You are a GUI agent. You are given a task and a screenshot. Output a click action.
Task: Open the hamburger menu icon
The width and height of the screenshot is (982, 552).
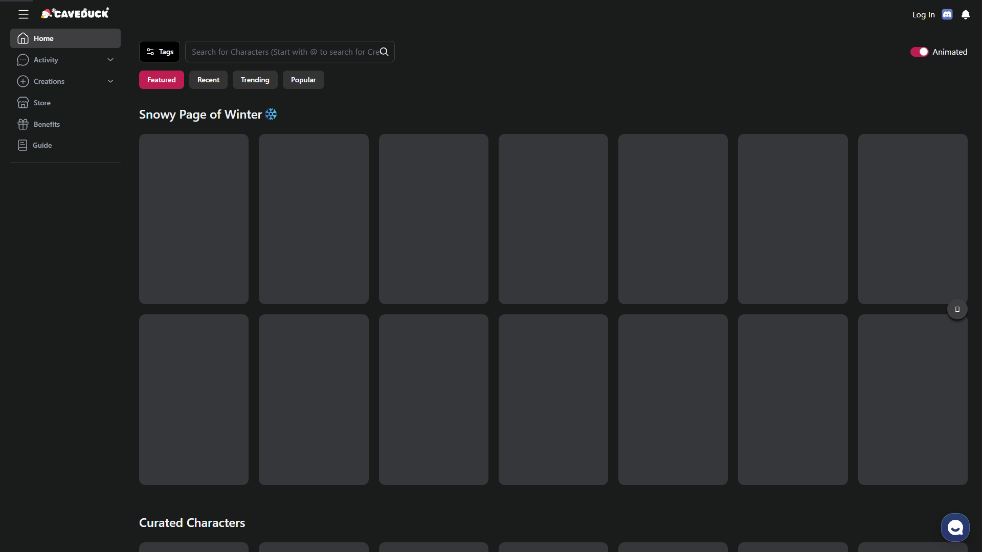pos(24,14)
